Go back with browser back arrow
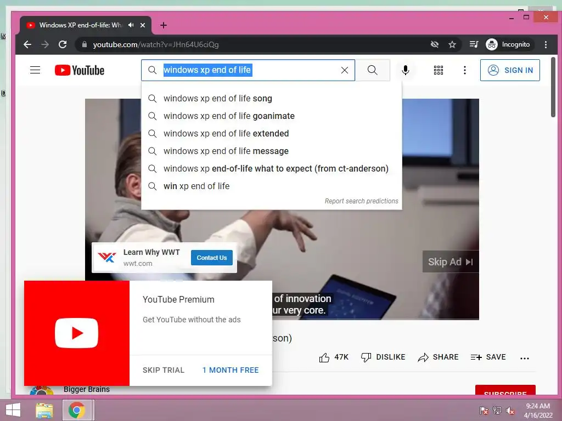This screenshot has height=421, width=562. [27, 44]
